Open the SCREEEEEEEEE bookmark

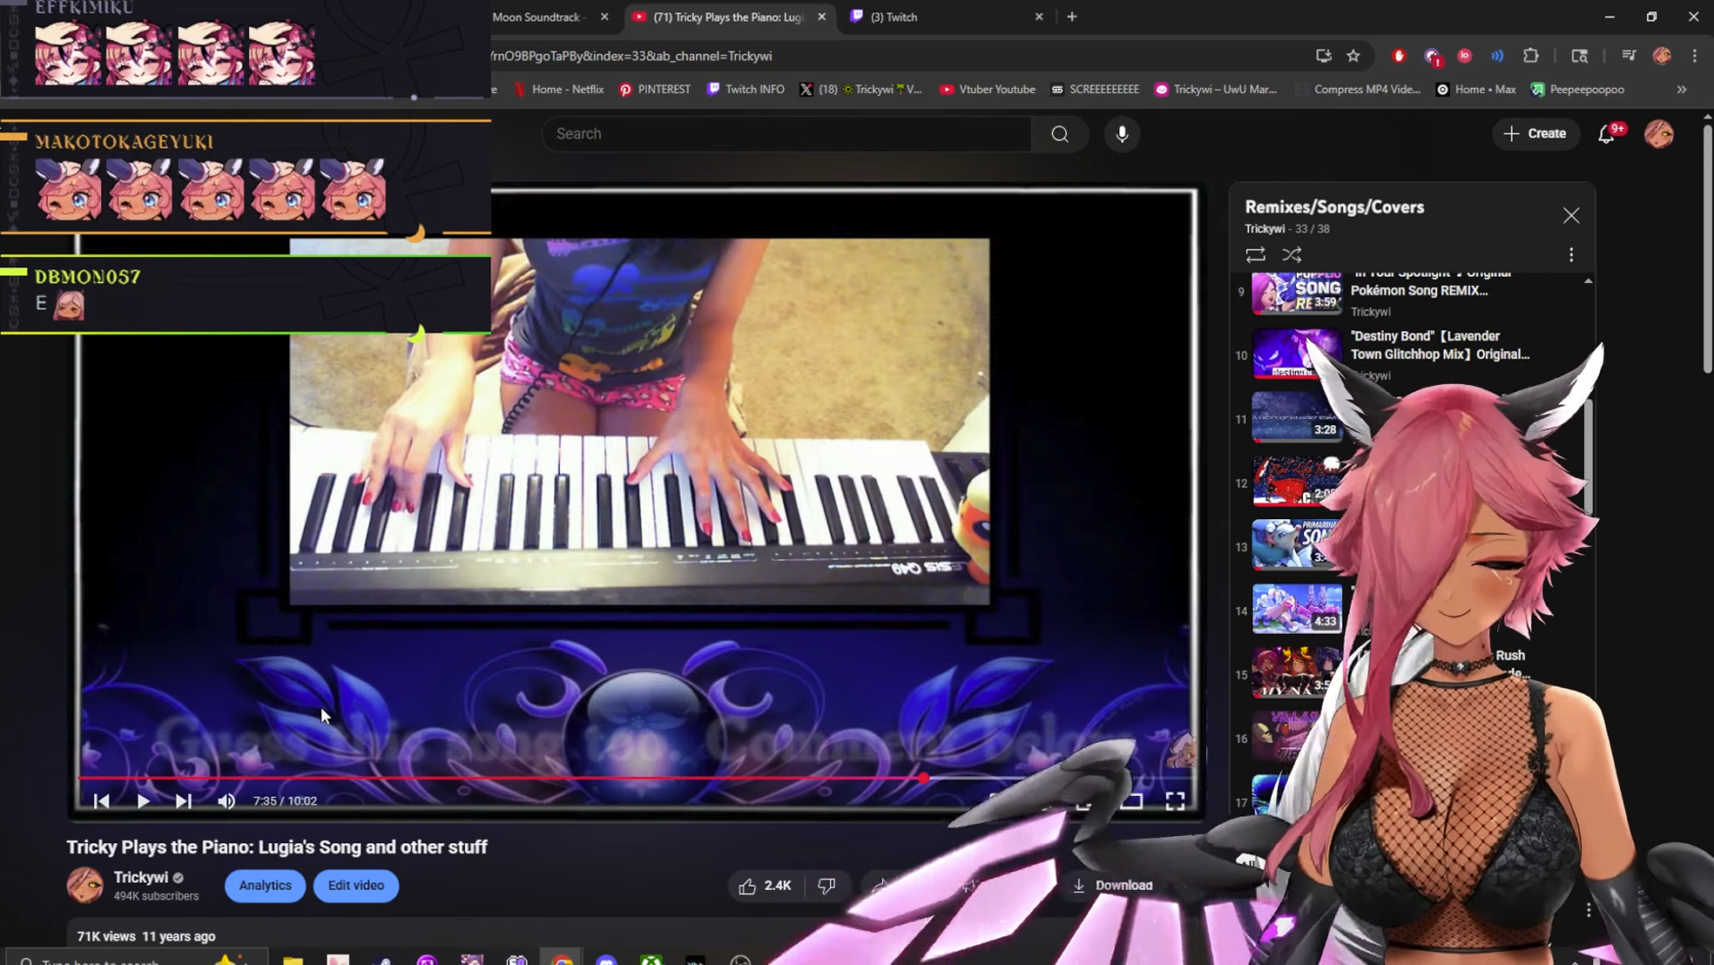1095,90
